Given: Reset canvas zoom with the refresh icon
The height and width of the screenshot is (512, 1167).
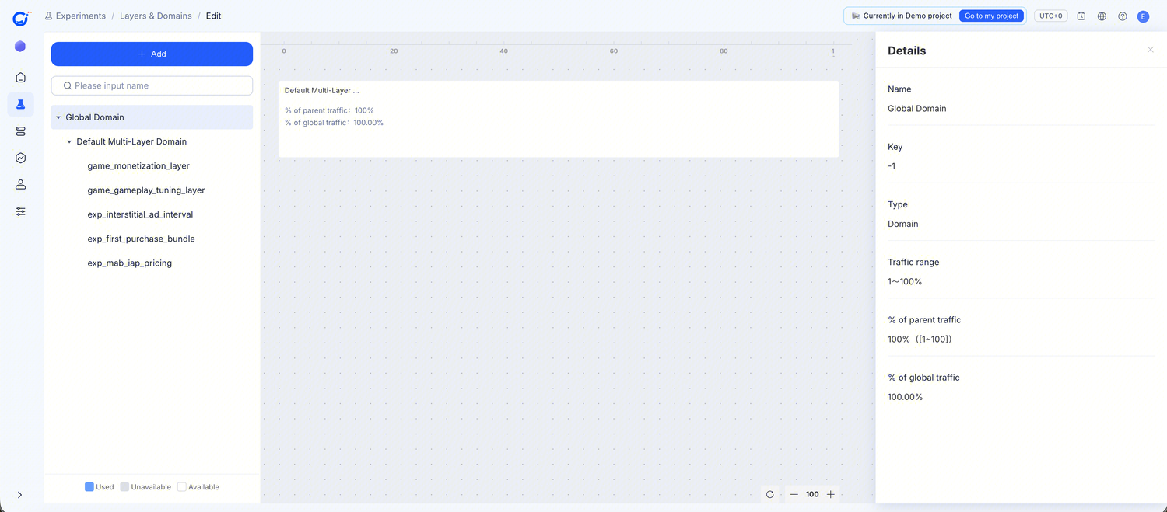Looking at the screenshot, I should click(x=770, y=494).
